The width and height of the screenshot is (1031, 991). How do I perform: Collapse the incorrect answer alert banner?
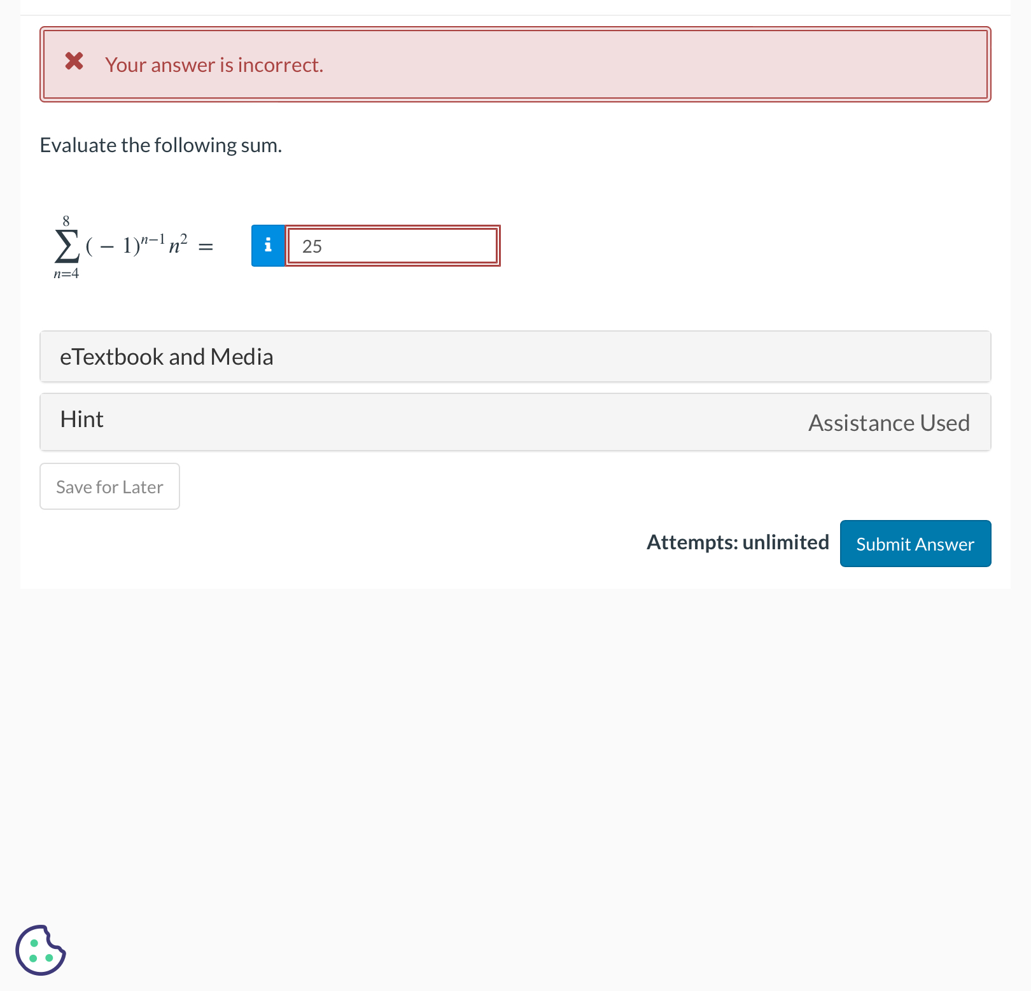pyautogui.click(x=515, y=64)
